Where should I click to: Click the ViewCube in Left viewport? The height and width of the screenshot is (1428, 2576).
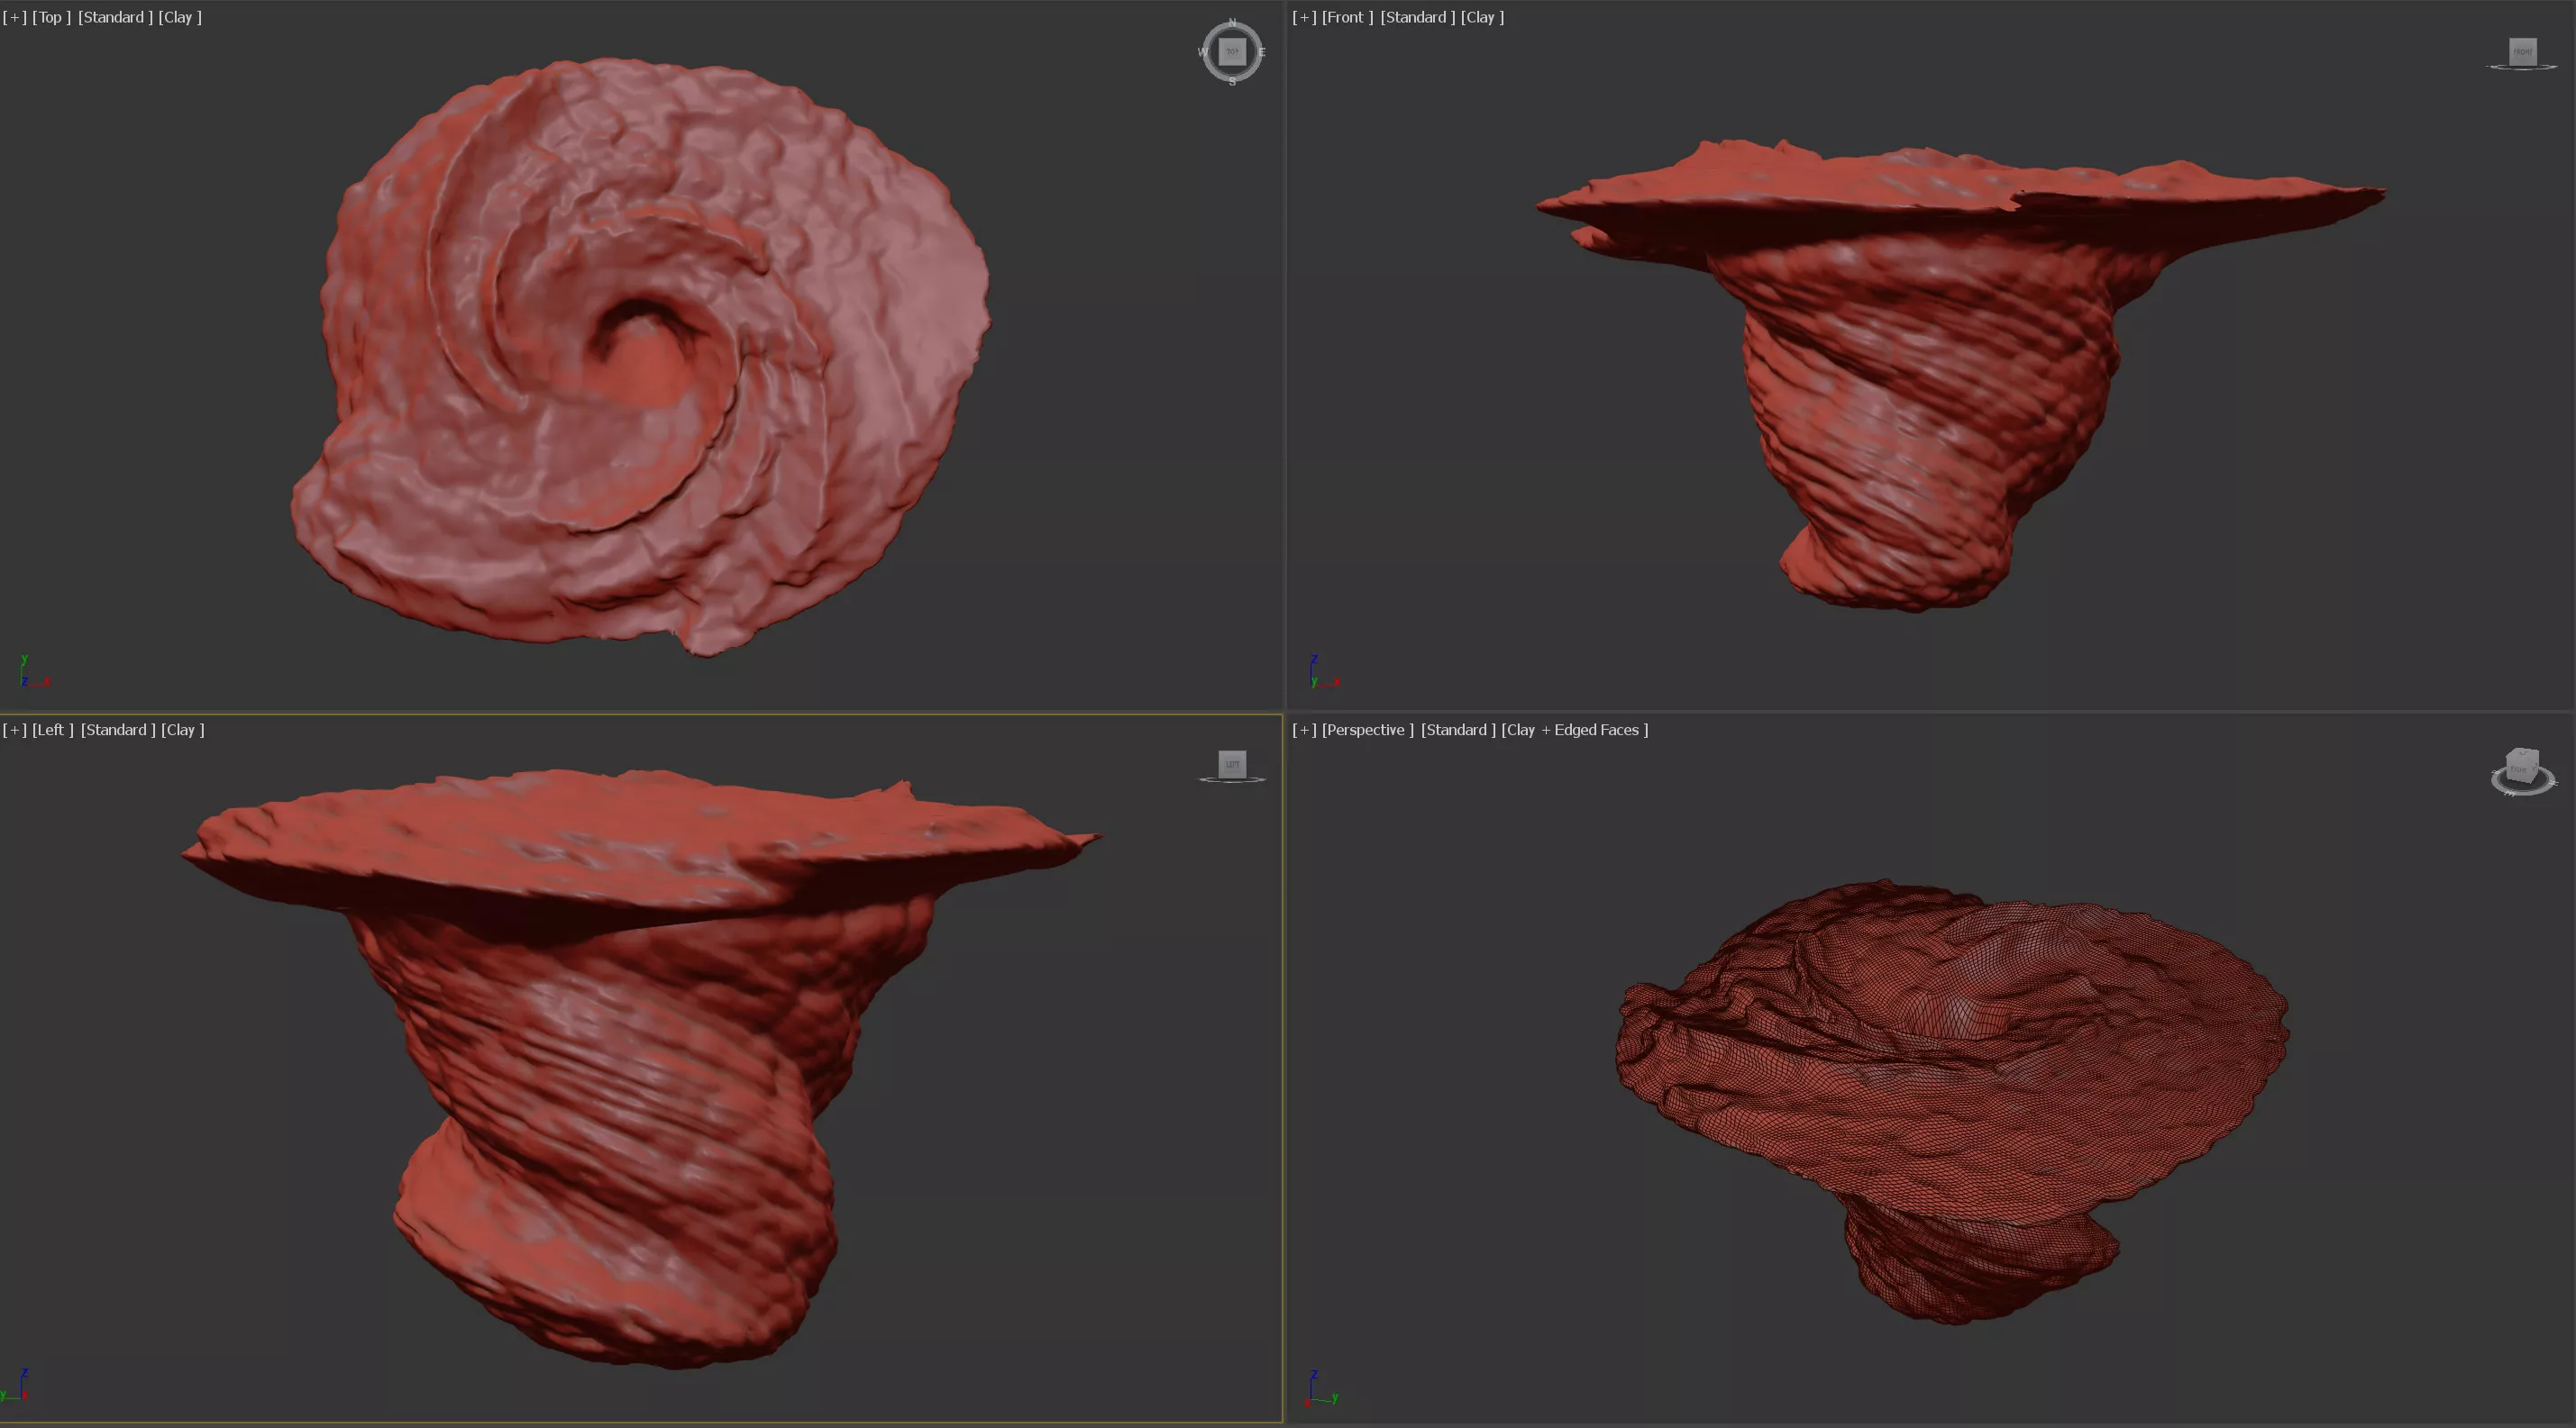(1232, 765)
